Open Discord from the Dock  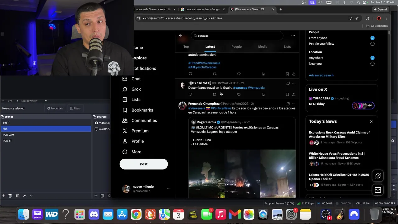coord(94,214)
